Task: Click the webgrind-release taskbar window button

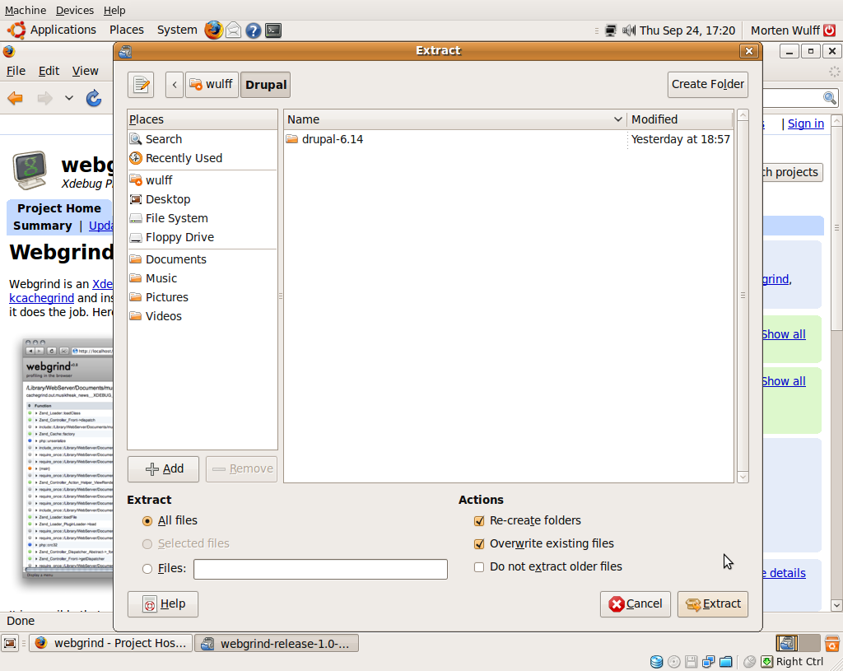Action: coord(277,643)
